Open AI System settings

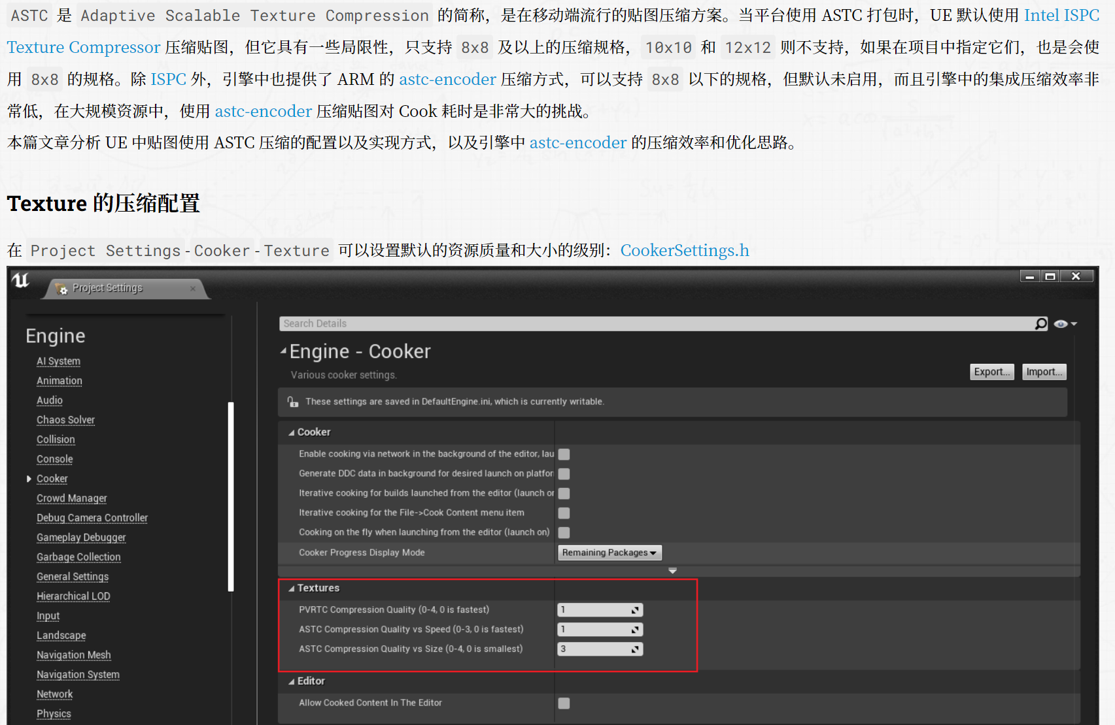[x=58, y=361]
